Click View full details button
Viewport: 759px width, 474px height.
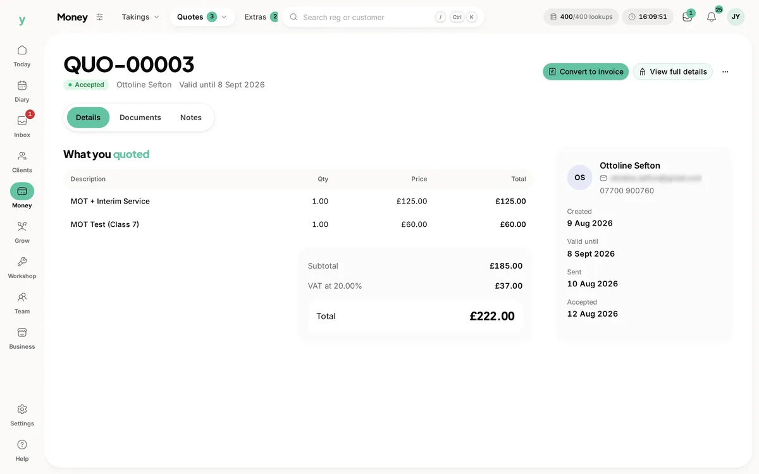[672, 72]
